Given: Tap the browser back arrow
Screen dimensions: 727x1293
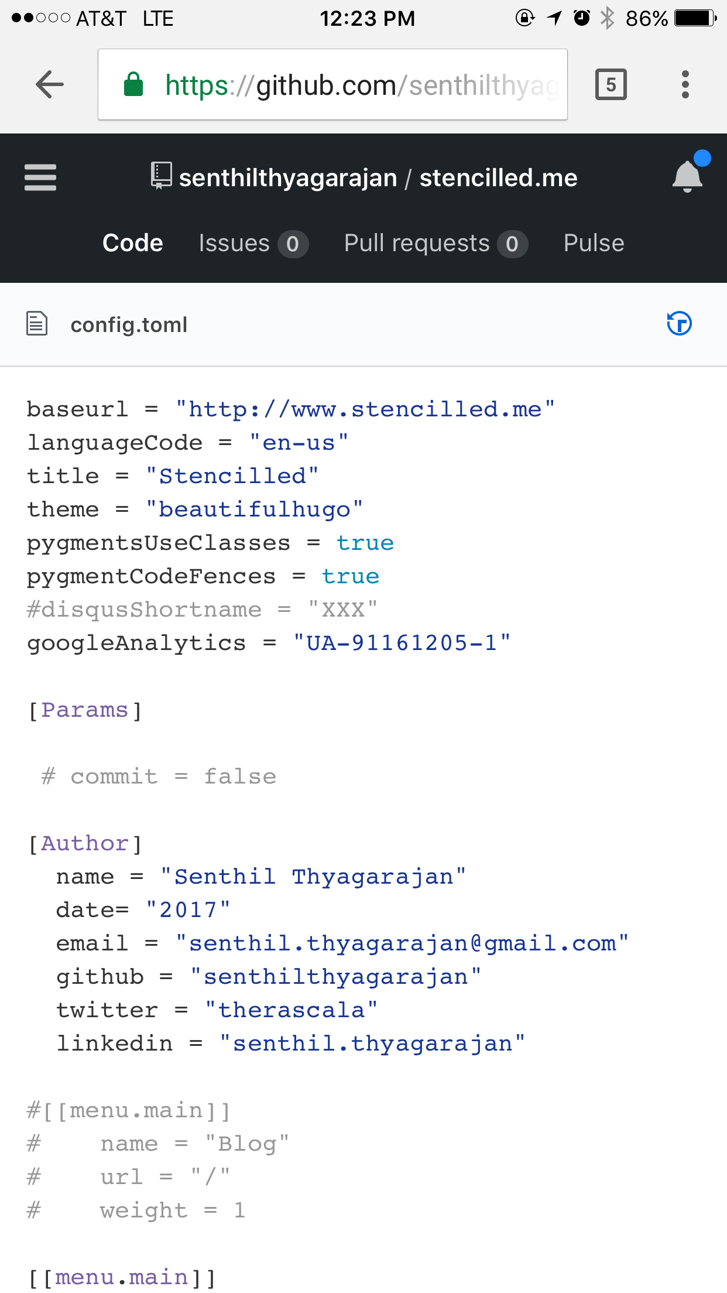Looking at the screenshot, I should pyautogui.click(x=50, y=85).
